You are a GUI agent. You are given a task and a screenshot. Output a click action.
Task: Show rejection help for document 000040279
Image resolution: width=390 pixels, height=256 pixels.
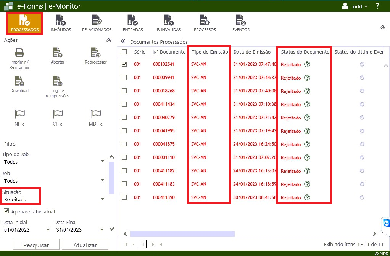coord(307,118)
